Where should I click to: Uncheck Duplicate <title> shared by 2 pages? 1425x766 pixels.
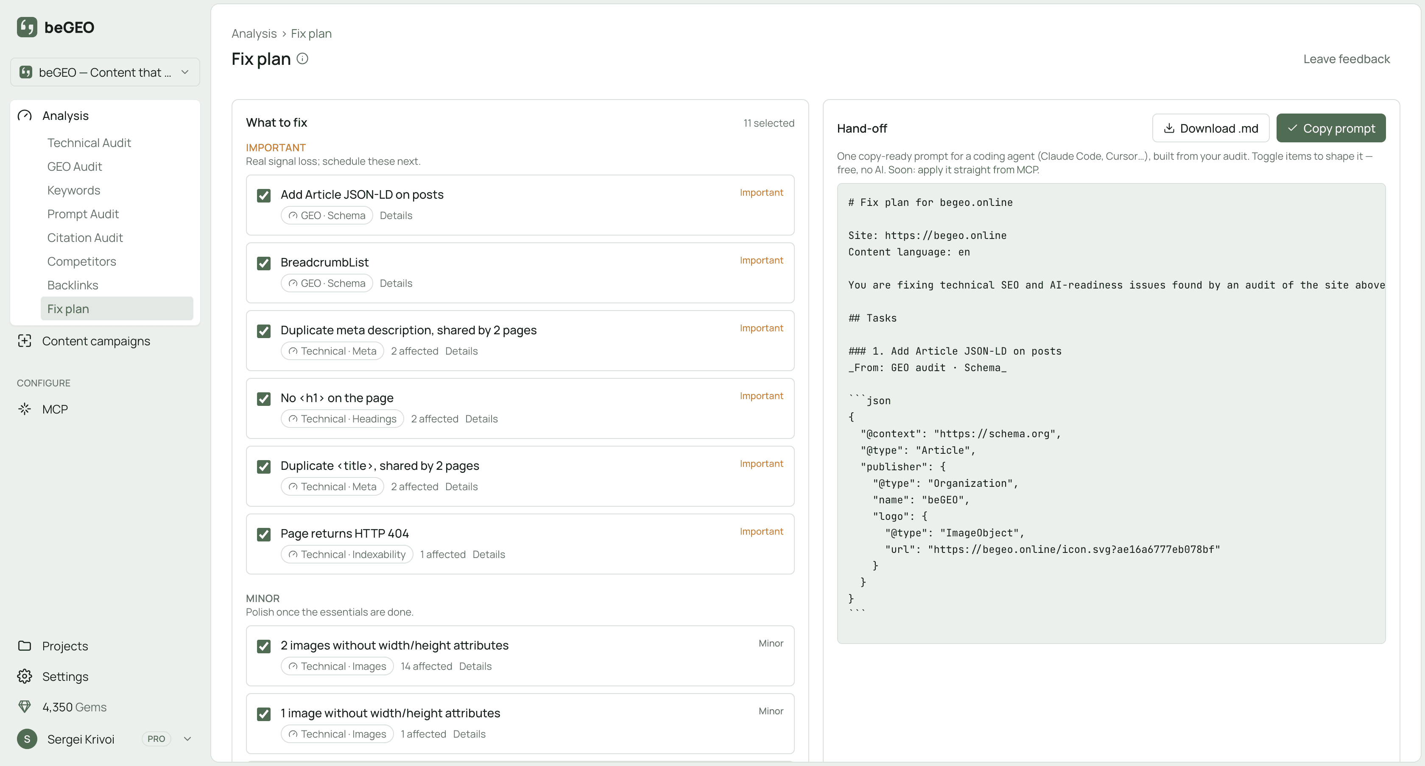264,466
